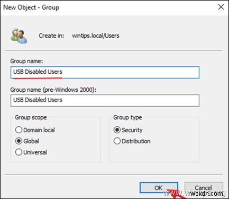The width and height of the screenshot is (229, 199).
Task: Select Universal group scope
Action: coord(31,152)
